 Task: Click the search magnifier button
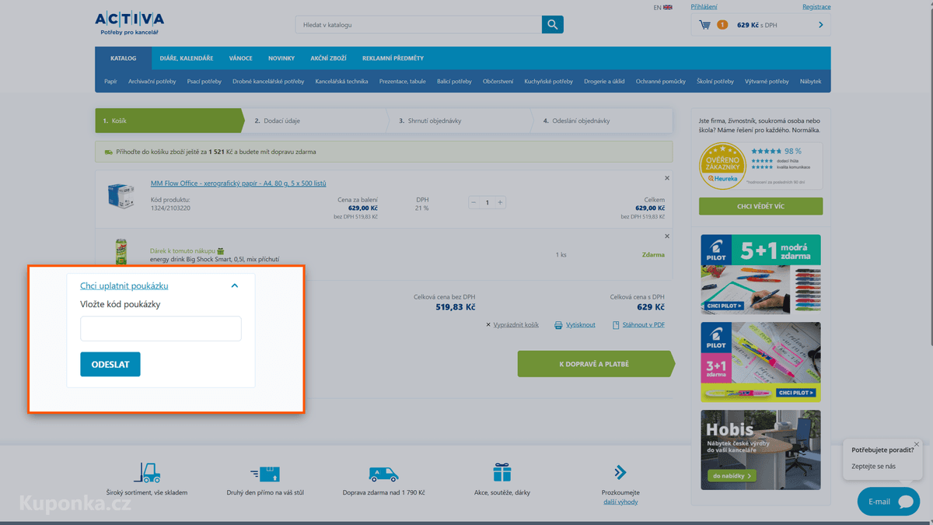tap(553, 25)
